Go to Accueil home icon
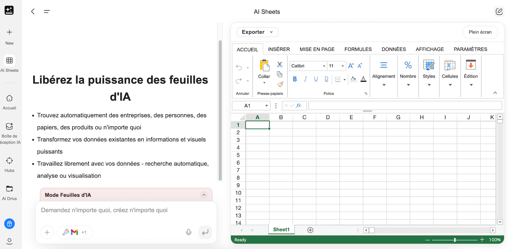The image size is (509, 249). click(x=9, y=98)
